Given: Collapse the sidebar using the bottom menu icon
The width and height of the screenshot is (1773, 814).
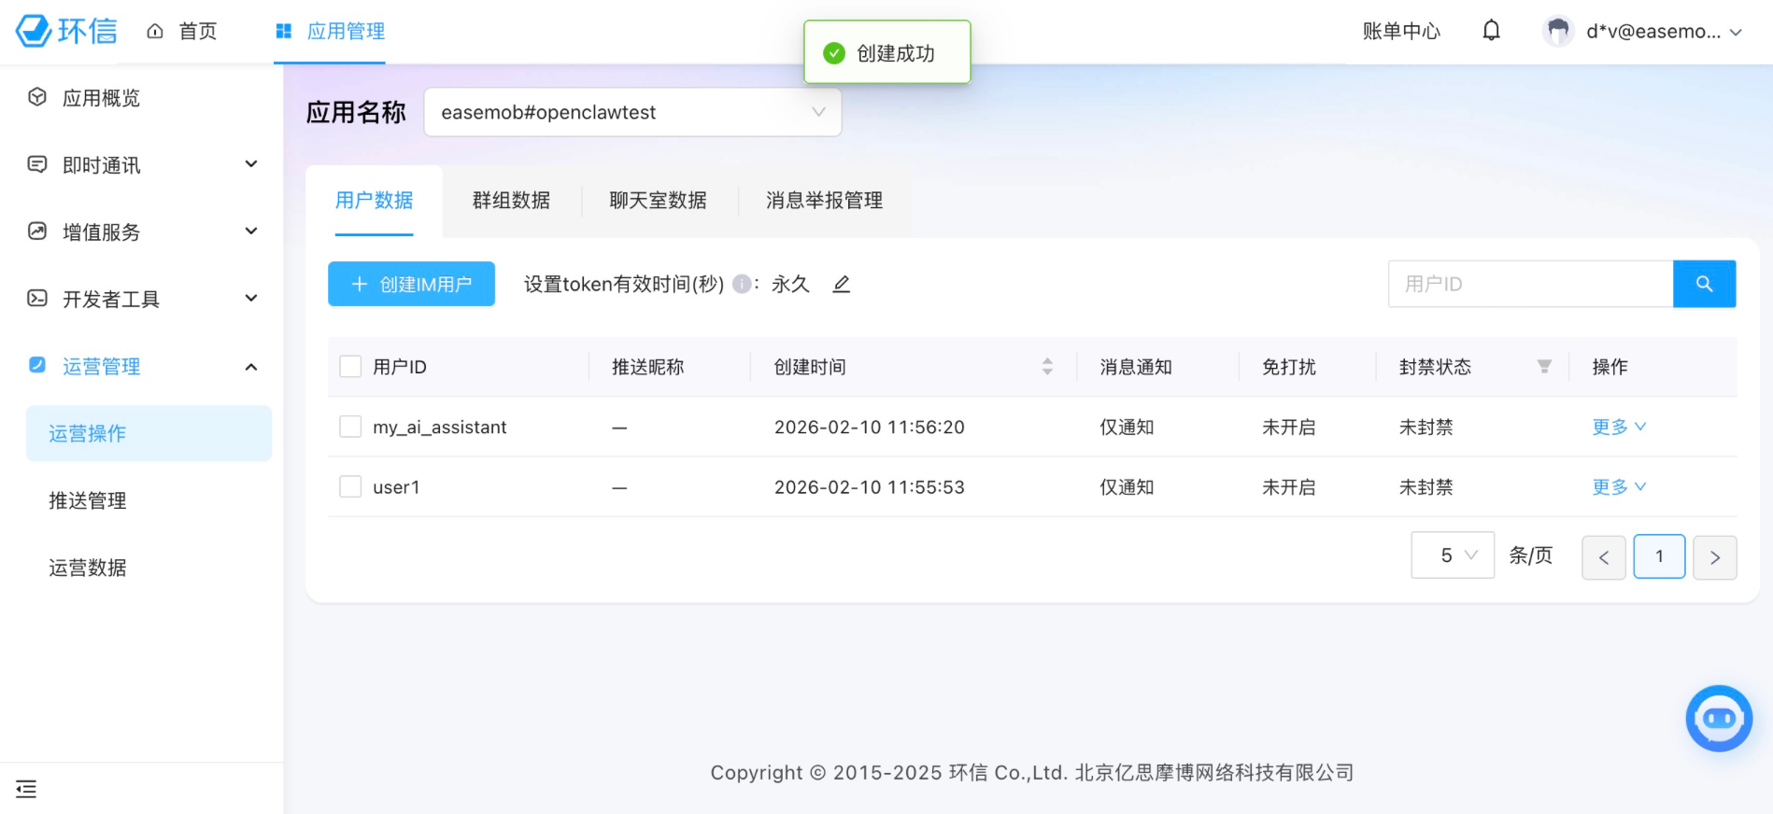Looking at the screenshot, I should (x=26, y=789).
